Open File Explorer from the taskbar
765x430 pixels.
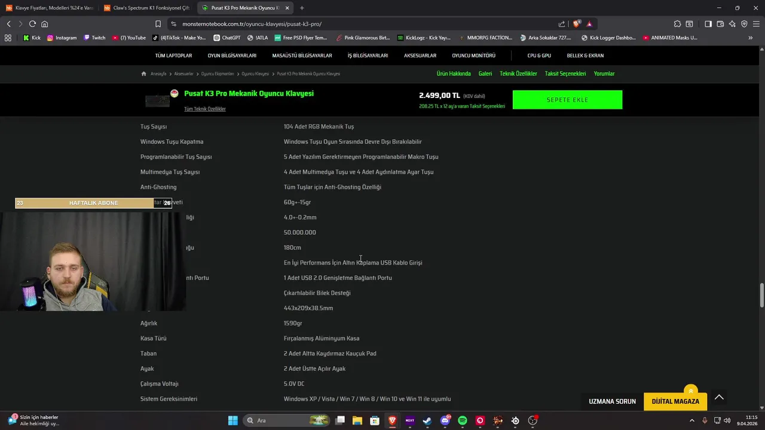tap(357, 420)
